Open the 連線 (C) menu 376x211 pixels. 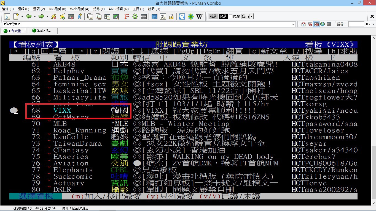(x=8, y=9)
